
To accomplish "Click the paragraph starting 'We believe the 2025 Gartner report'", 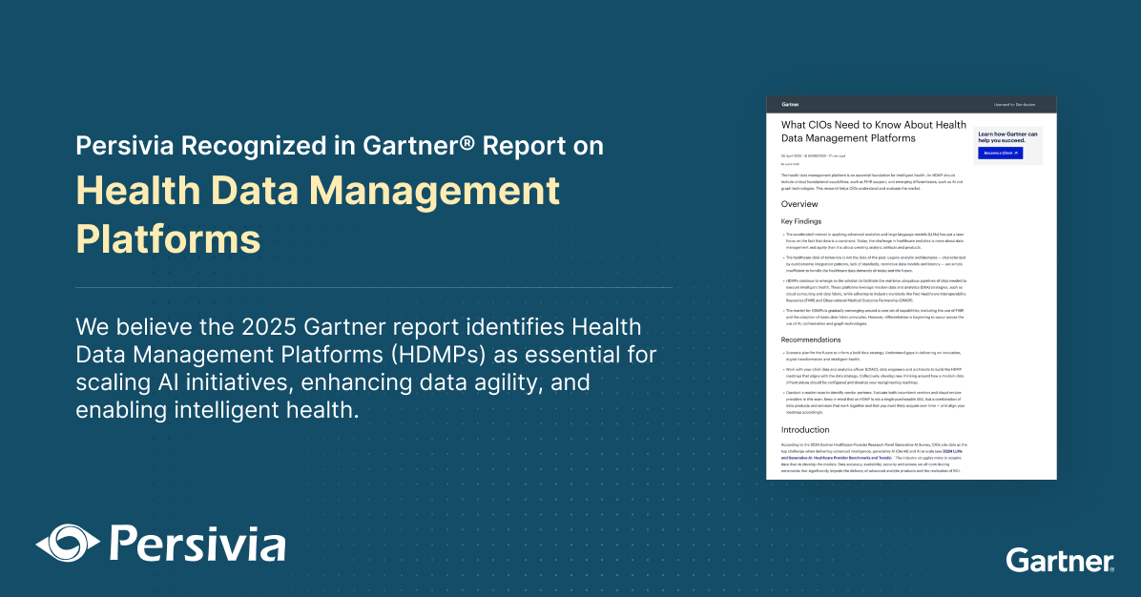I will (x=366, y=368).
